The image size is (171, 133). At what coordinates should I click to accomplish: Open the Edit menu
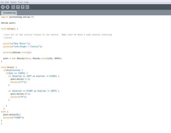pyautogui.click(x=7, y=2)
